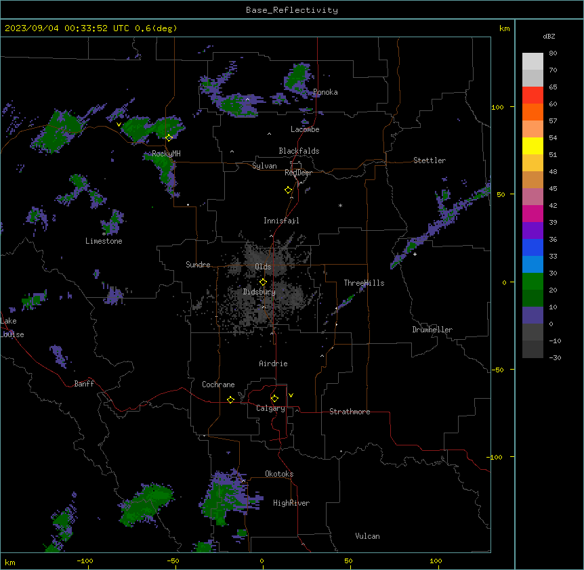Click the Base_Reflectivity title

(x=292, y=10)
